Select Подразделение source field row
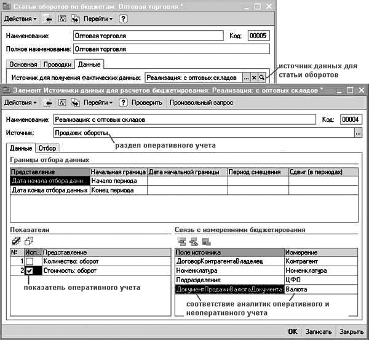Image resolution: width=369 pixels, height=340 pixels. pyautogui.click(x=229, y=280)
